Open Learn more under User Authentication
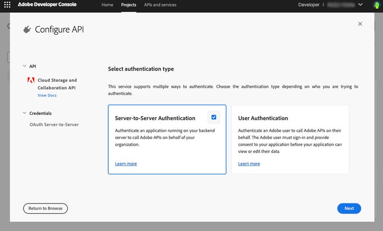The image size is (383, 231). [x=249, y=164]
